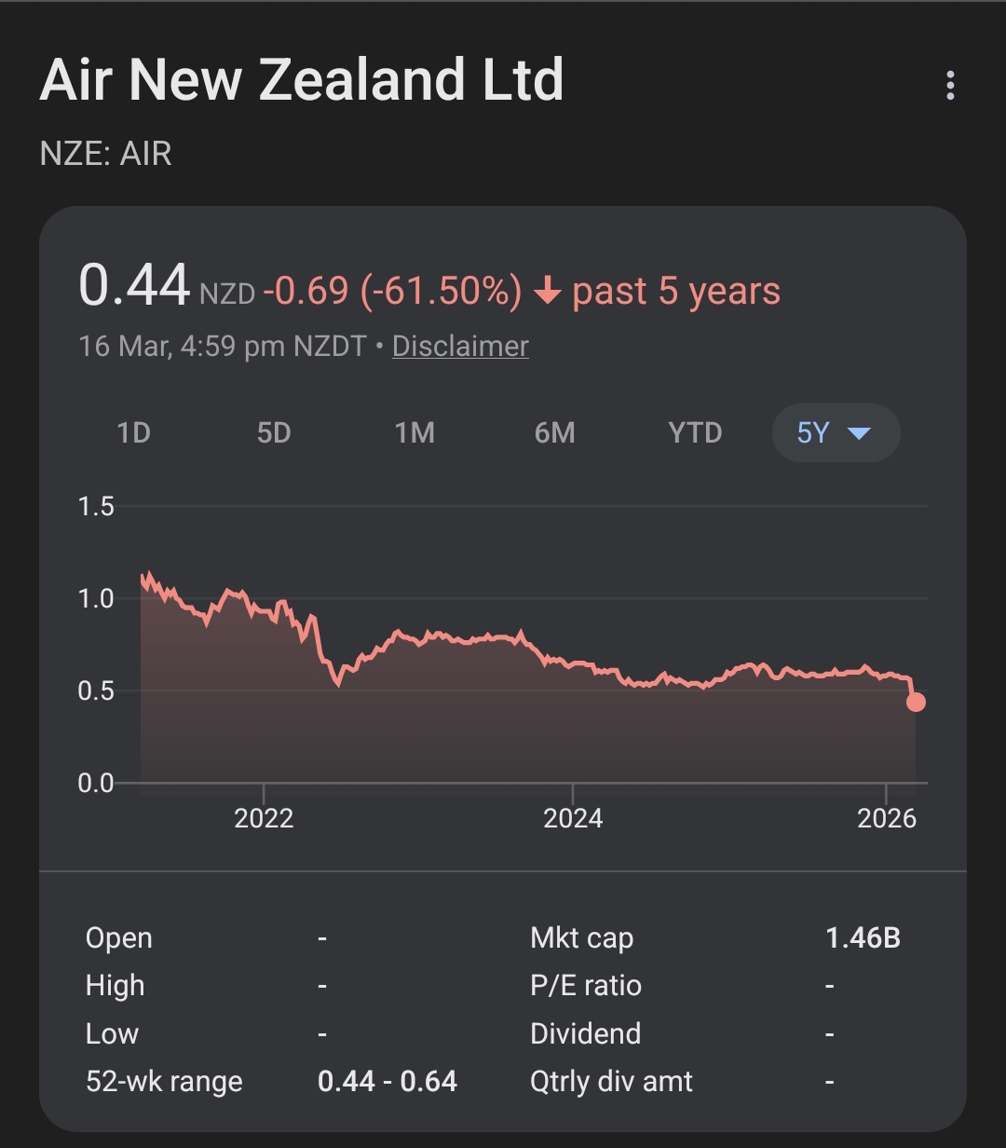1006x1148 pixels.
Task: Click the Mkt cap value 1.46B
Action: [x=863, y=937]
